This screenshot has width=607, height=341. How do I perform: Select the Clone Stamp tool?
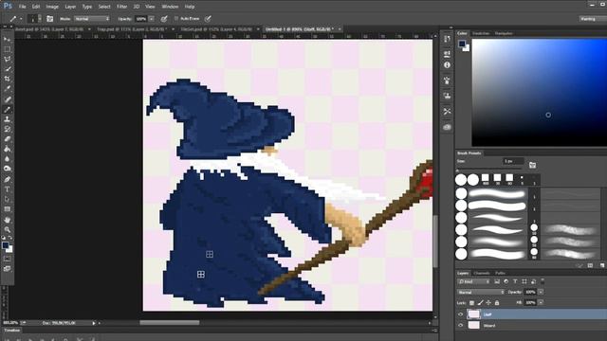coord(7,119)
